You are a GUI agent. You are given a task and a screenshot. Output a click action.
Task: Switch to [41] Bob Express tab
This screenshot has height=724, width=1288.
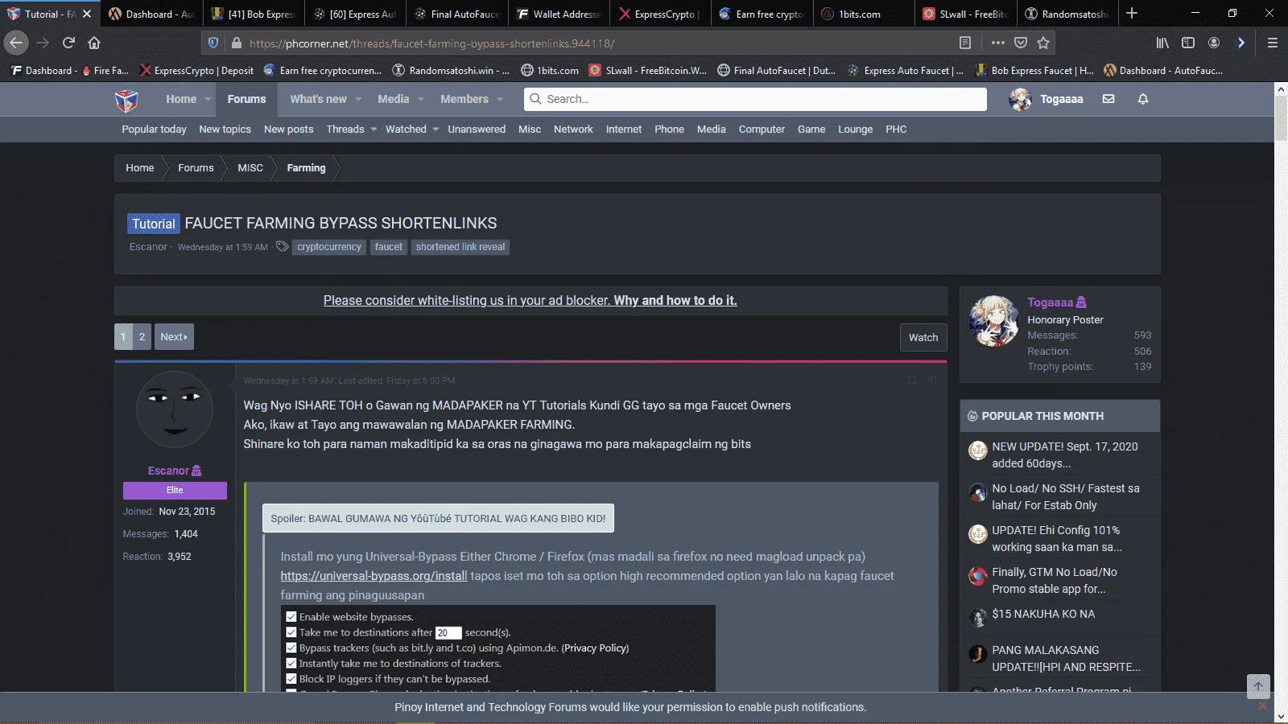point(253,14)
